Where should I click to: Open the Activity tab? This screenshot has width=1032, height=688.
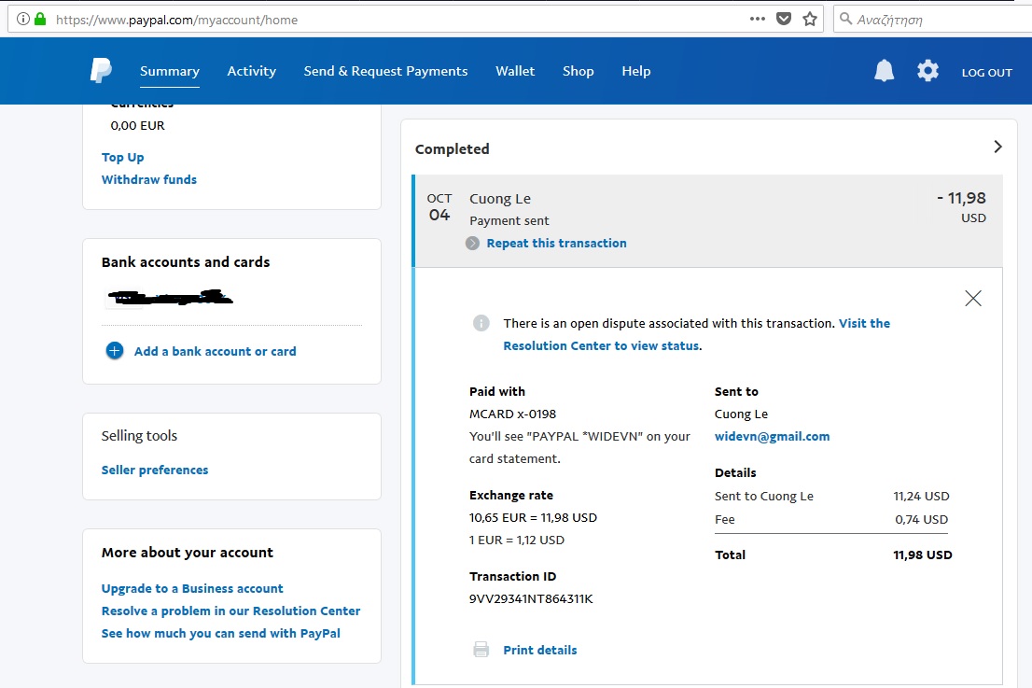251,71
